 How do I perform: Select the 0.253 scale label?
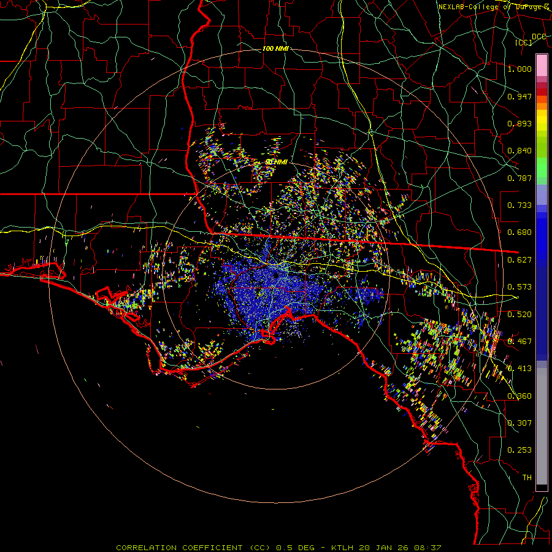point(519,450)
